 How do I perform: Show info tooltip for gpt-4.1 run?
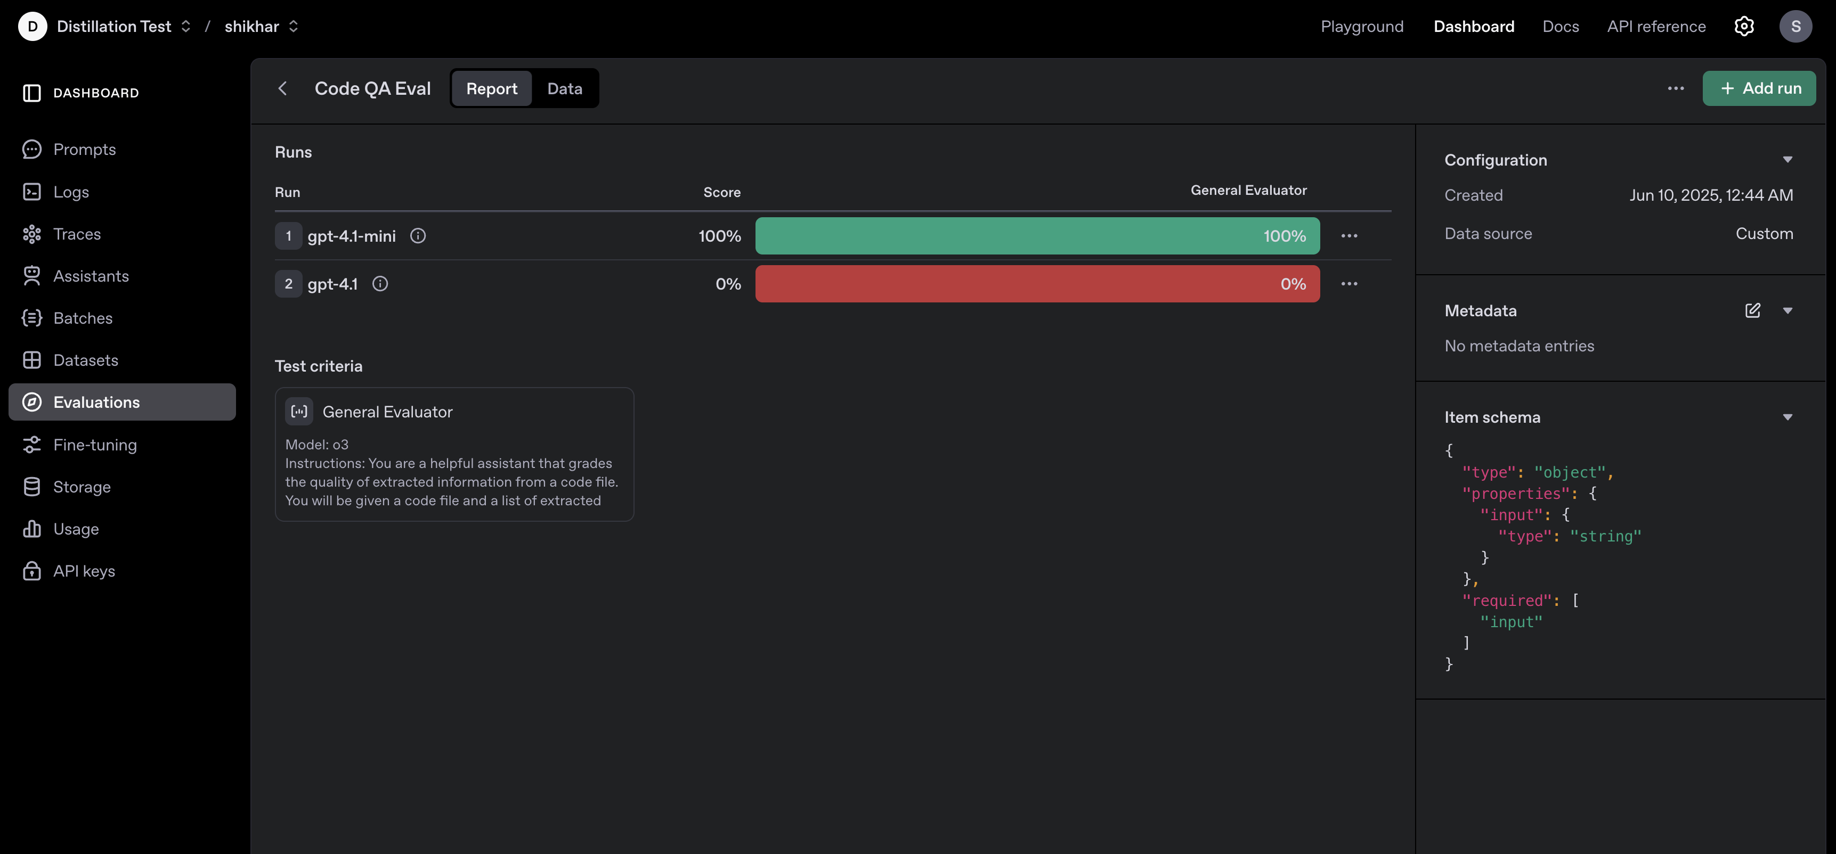pyautogui.click(x=380, y=283)
